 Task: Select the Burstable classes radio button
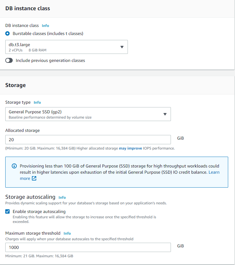(x=8, y=33)
